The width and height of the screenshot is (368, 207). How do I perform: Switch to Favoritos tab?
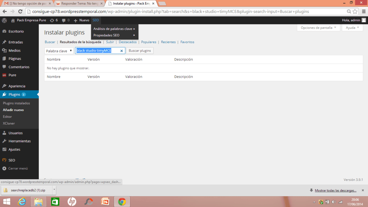pyautogui.click(x=187, y=42)
